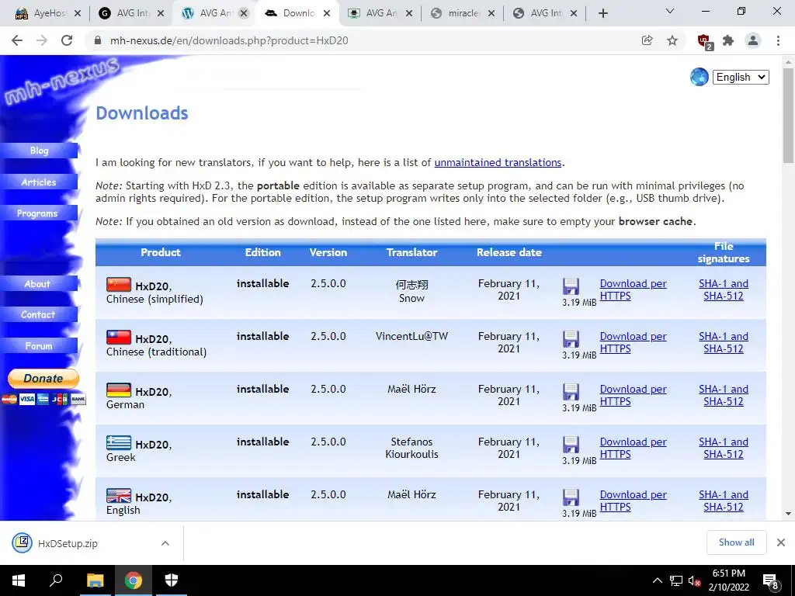Screen dimensions: 795x596
Task: Click the scrollbar down arrow
Action: [x=788, y=514]
